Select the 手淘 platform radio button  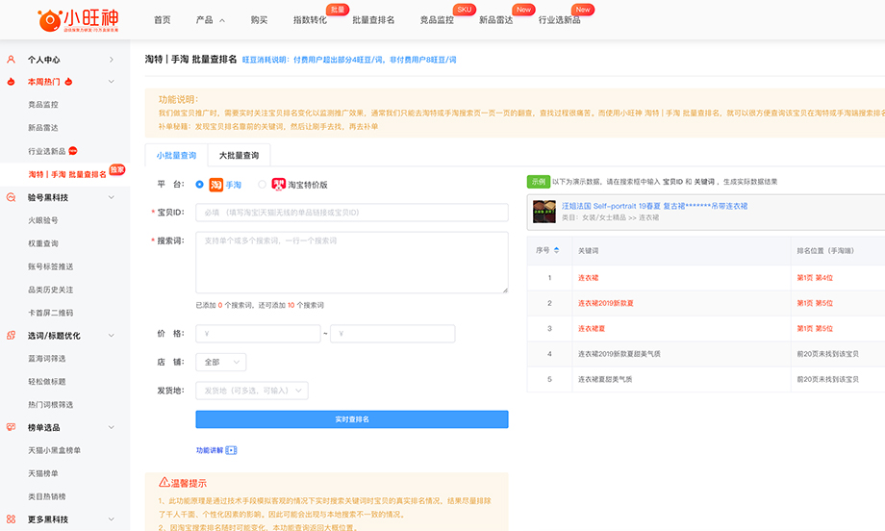(199, 185)
